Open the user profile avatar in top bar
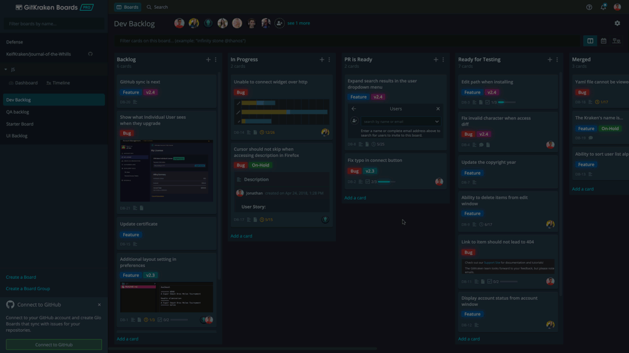The height and width of the screenshot is (353, 629). point(618,7)
